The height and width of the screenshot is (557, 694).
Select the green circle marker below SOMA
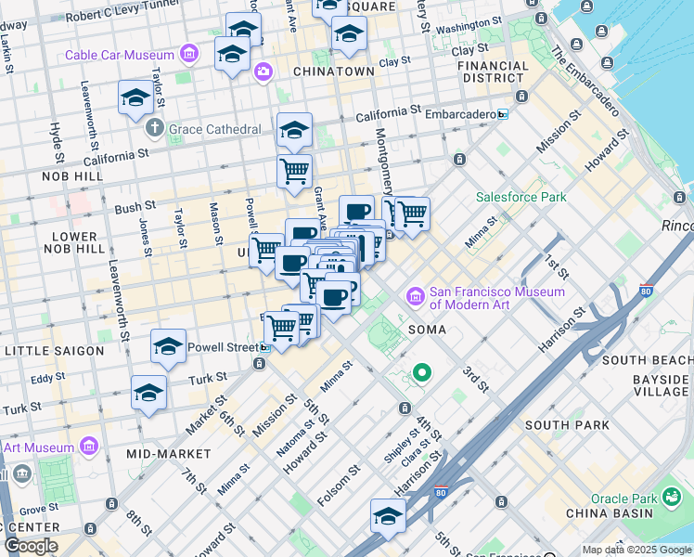point(422,373)
